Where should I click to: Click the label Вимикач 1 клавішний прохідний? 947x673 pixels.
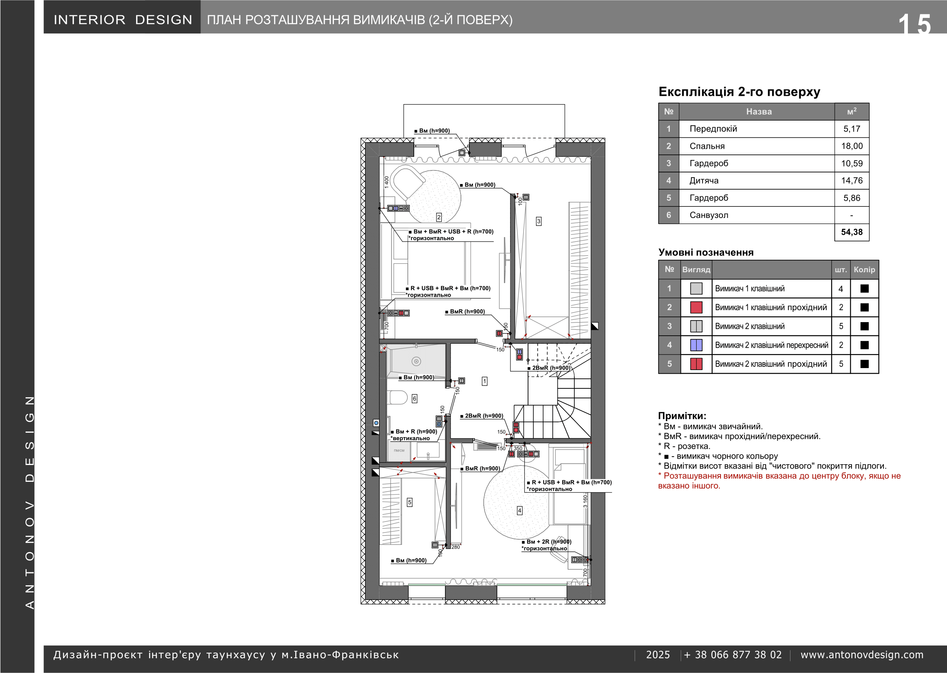click(x=771, y=307)
